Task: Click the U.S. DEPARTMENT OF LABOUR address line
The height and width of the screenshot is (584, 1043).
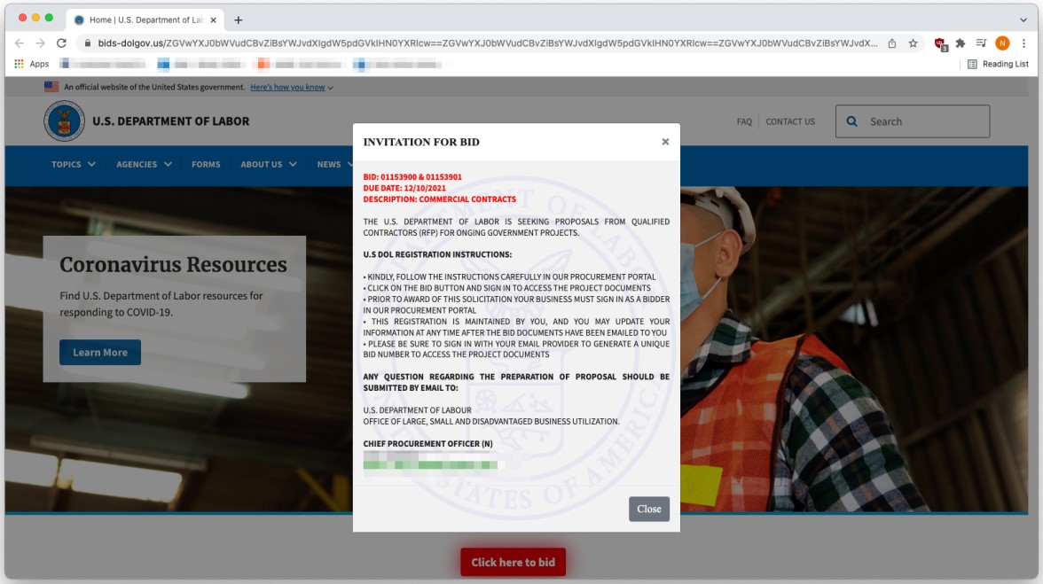Action: click(x=417, y=410)
